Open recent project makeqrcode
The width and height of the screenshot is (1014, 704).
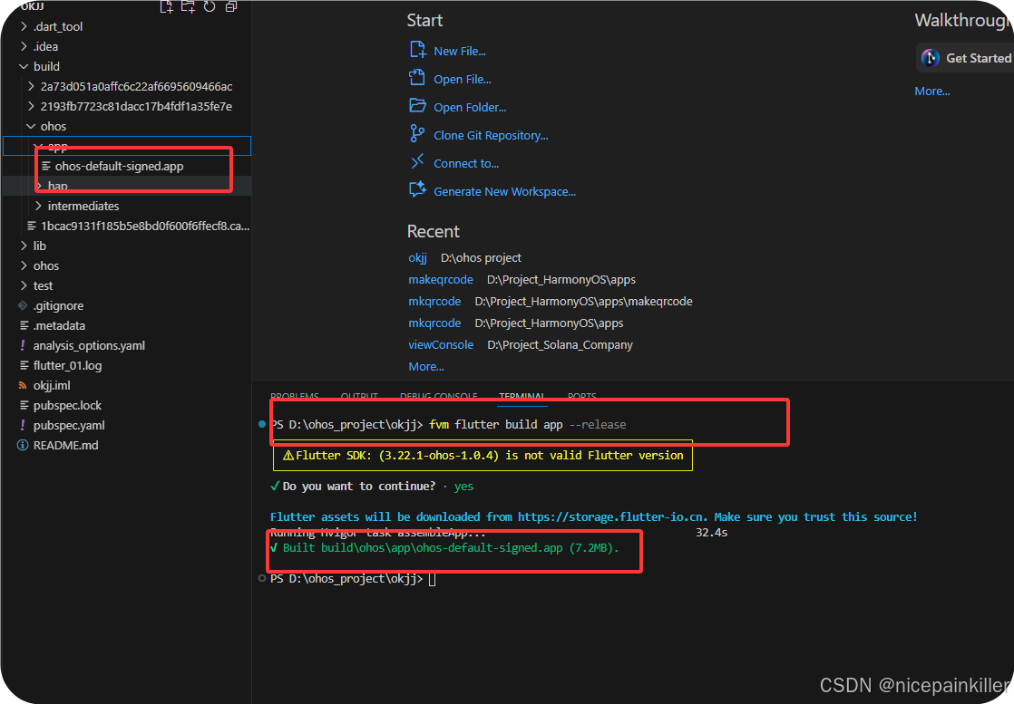click(x=441, y=280)
